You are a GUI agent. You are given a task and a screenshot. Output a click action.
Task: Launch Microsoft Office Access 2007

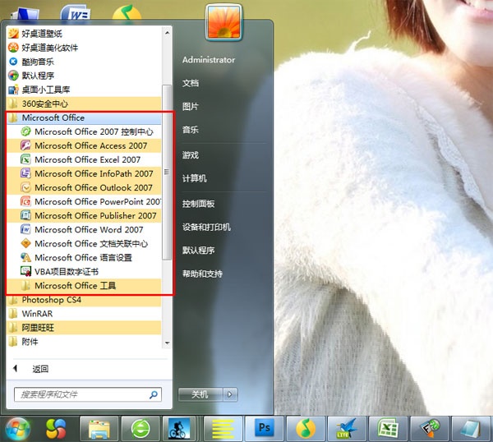click(x=84, y=145)
